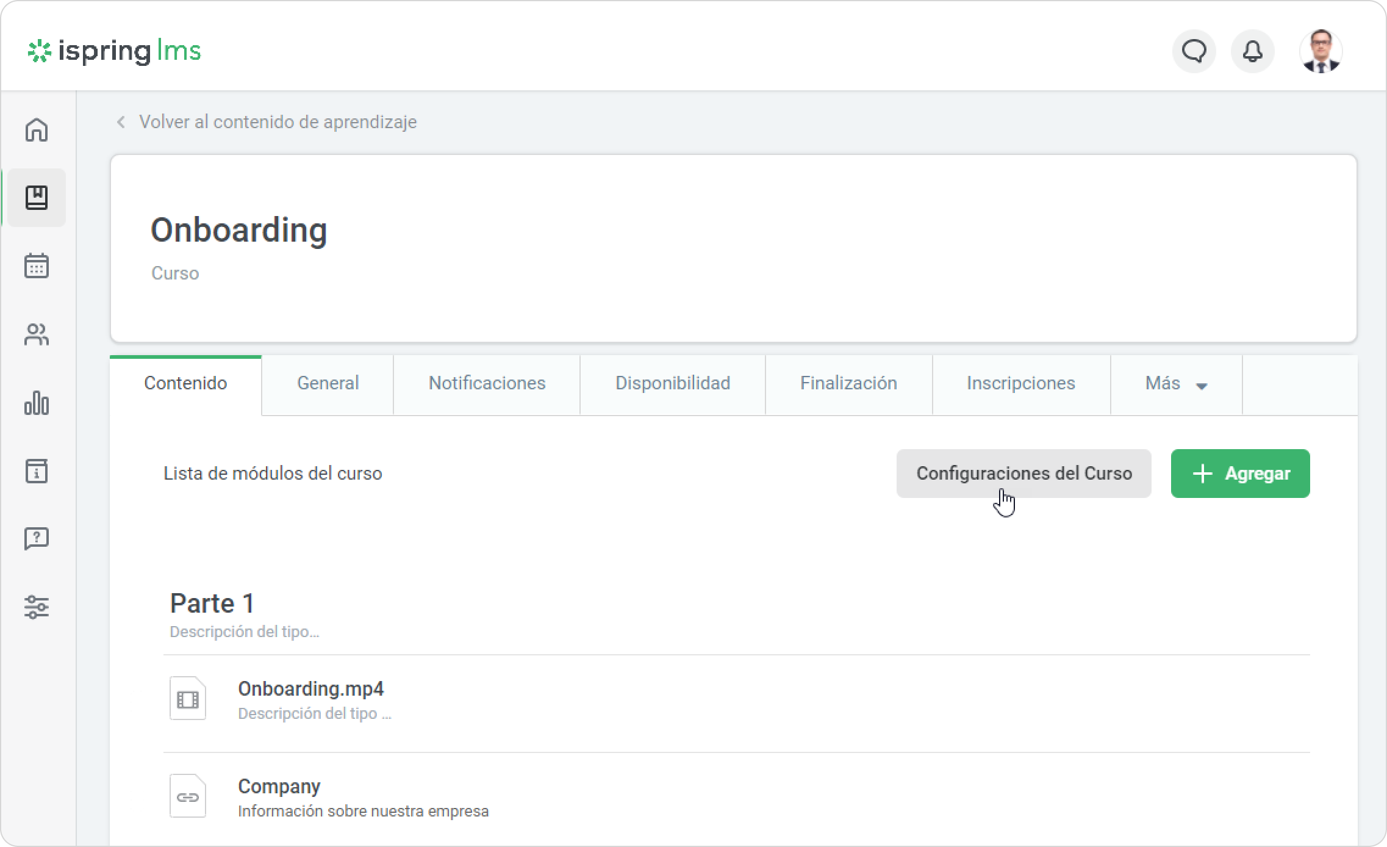Click Configuraciones del Curso button
This screenshot has height=847, width=1387.
click(1023, 474)
